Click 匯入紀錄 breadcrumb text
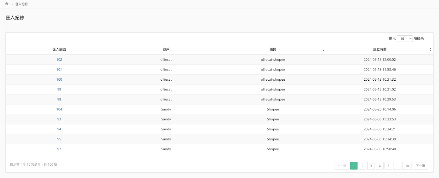The height and width of the screenshot is (178, 439). pyautogui.click(x=22, y=4)
